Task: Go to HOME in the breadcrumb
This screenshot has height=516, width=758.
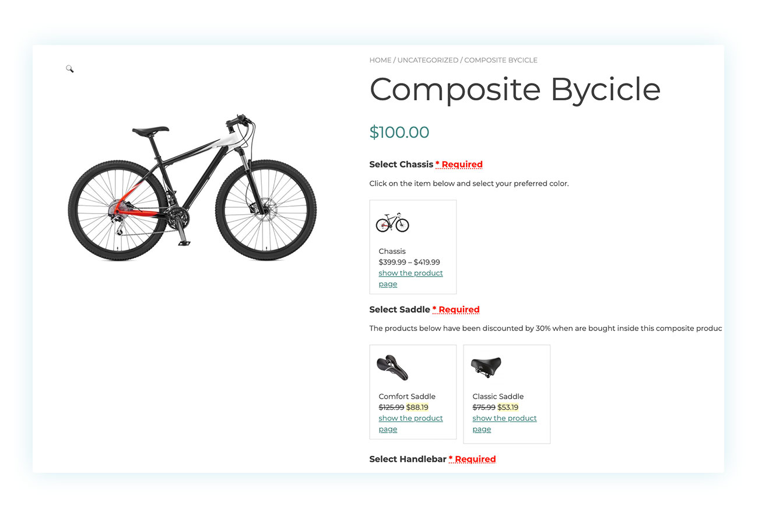Action: click(380, 60)
